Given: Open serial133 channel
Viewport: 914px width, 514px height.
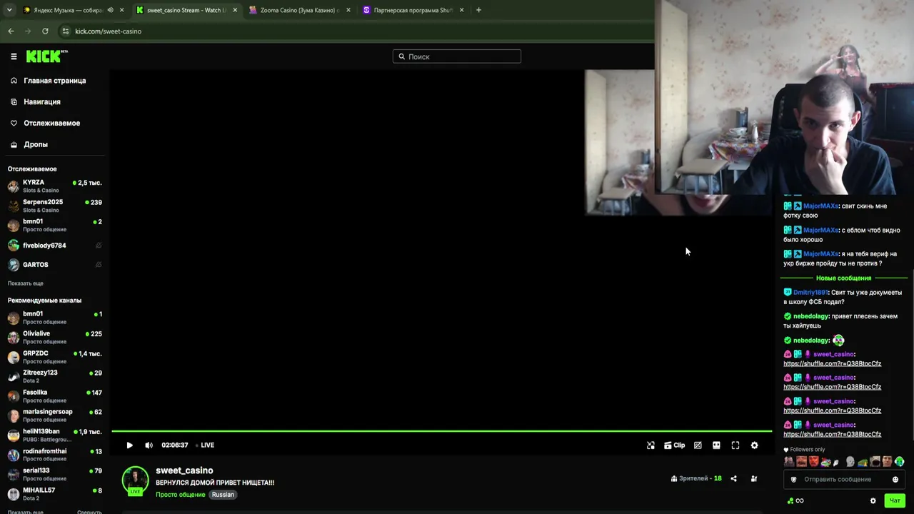Looking at the screenshot, I should click(55, 475).
